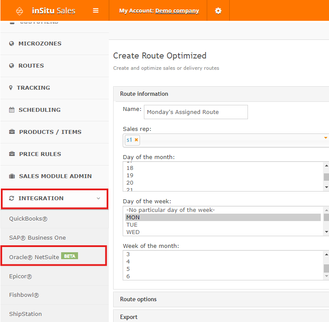Click Day of the month scroll down arrow
The height and width of the screenshot is (322, 329).
click(326, 187)
